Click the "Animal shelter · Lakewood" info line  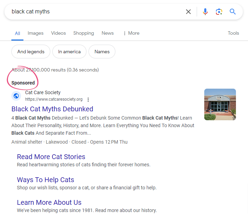click(69, 142)
